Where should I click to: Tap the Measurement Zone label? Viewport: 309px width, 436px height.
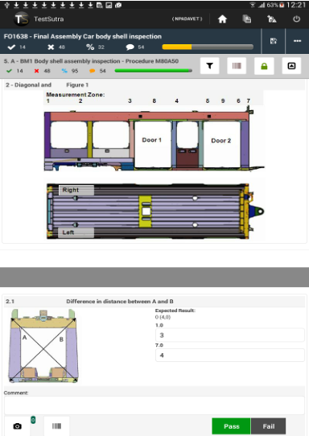tap(76, 95)
